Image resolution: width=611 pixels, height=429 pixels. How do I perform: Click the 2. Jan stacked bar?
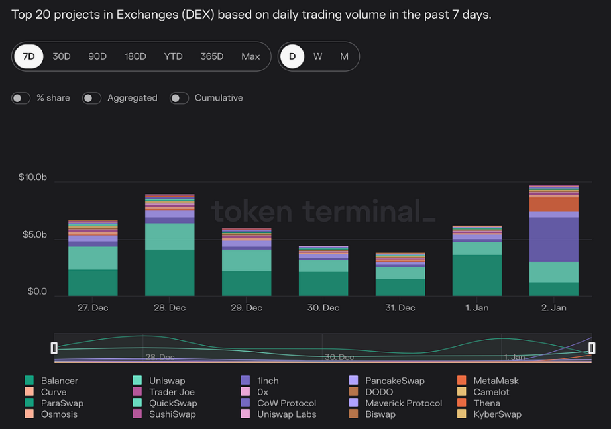click(554, 240)
